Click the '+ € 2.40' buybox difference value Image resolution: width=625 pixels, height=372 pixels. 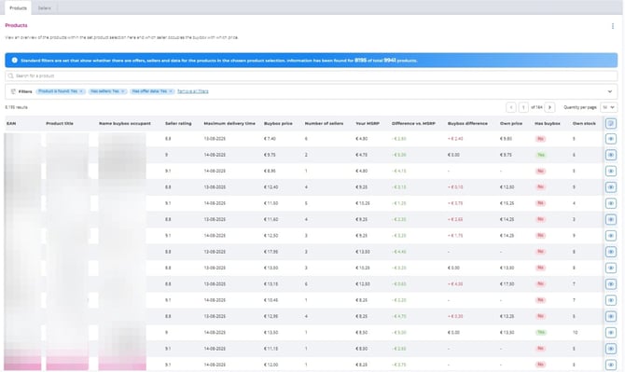tap(455, 139)
